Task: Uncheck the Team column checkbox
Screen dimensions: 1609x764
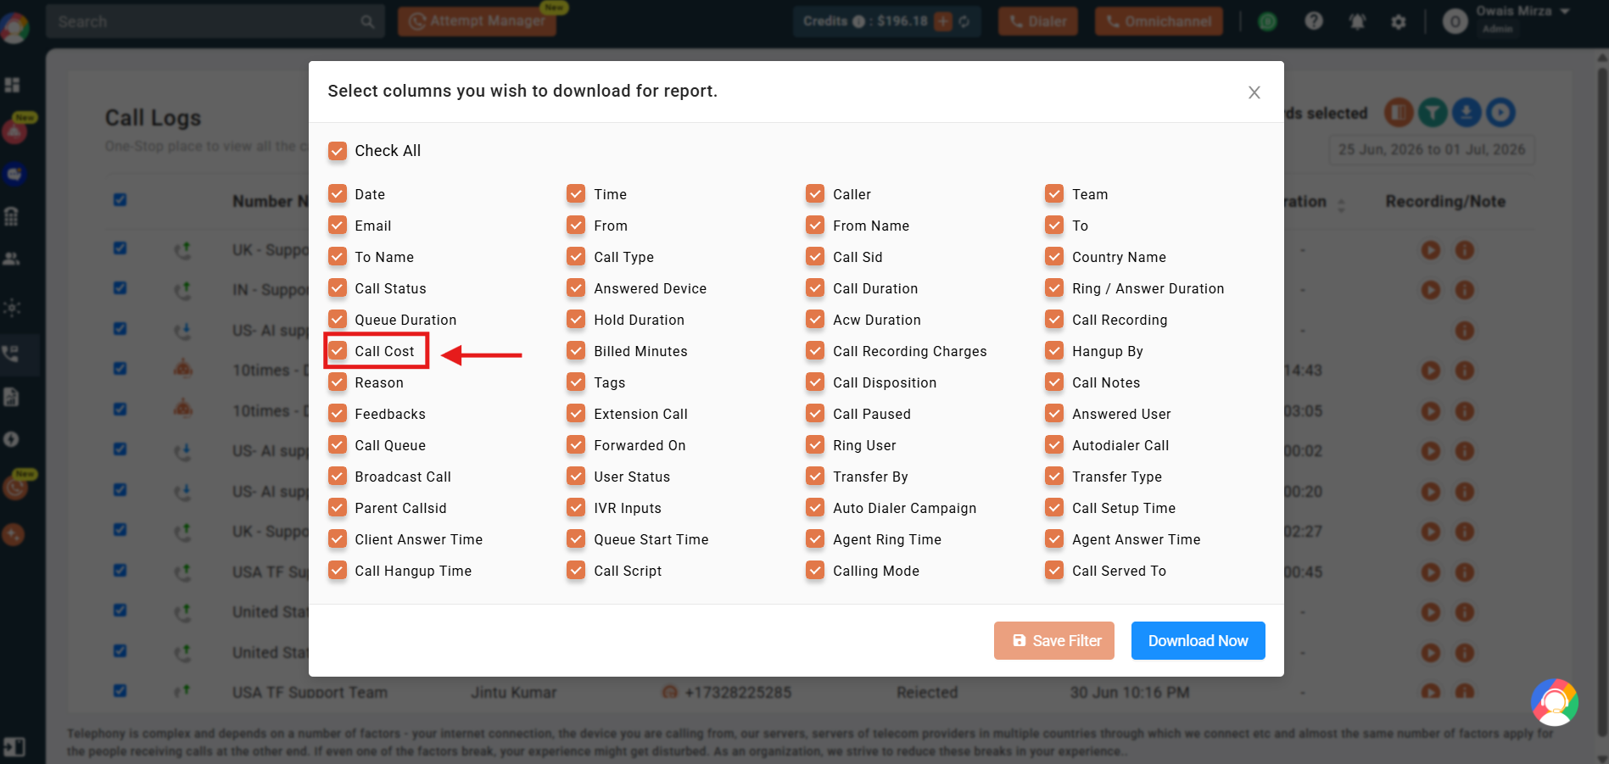Action: tap(1054, 194)
